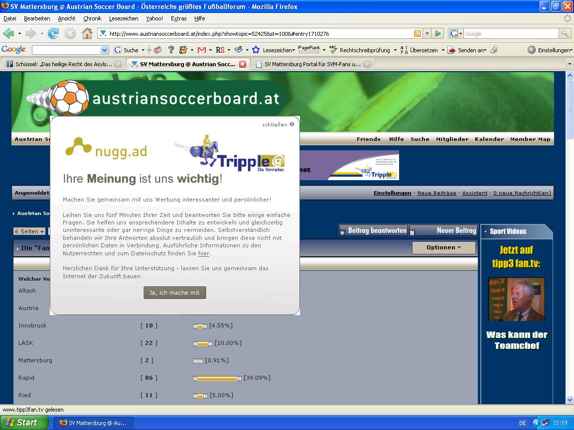Open Google toolbar Einstellungen
Image resolution: width=574 pixels, height=430 pixels.
550,50
